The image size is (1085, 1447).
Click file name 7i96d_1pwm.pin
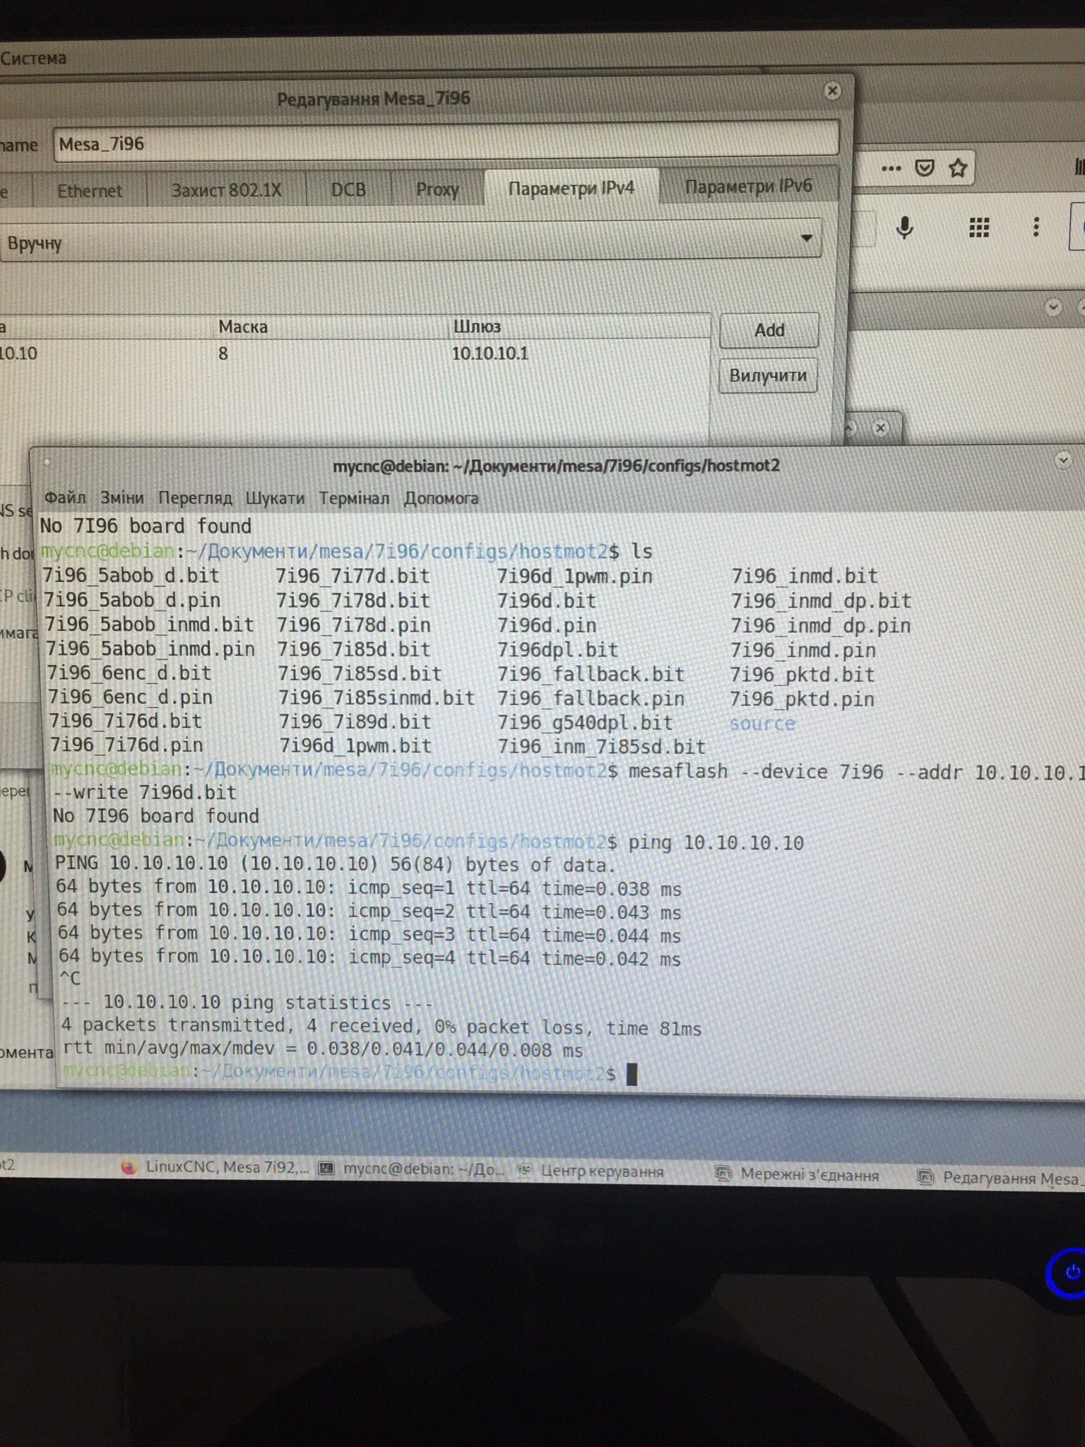574,576
